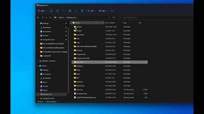Open the View layout dropdown

tap(103, 11)
